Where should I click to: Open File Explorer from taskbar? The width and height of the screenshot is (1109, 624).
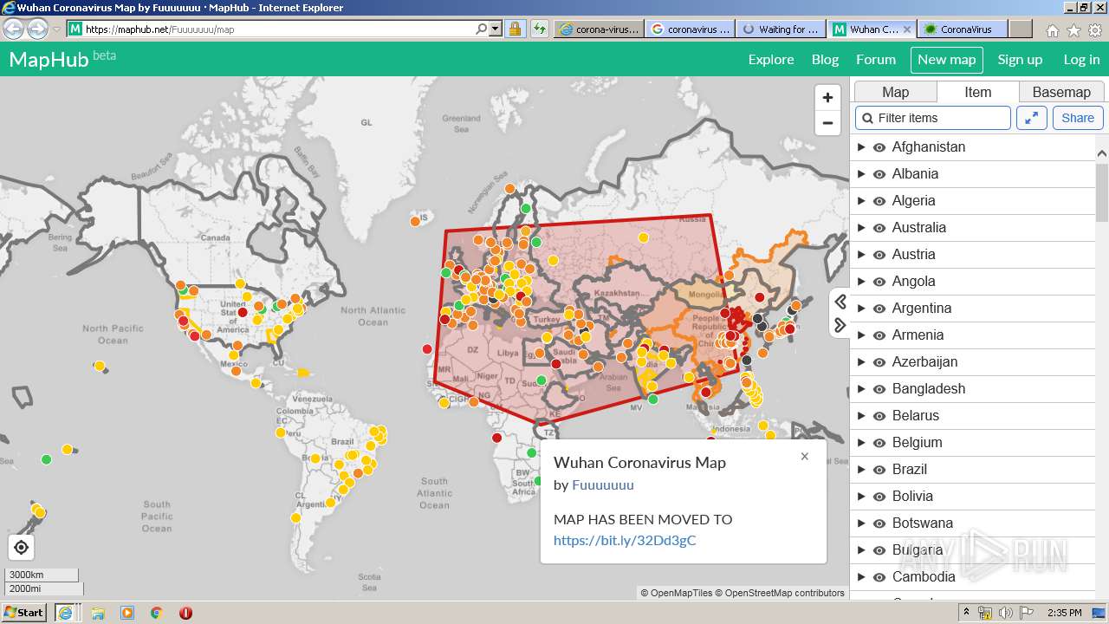click(x=98, y=613)
